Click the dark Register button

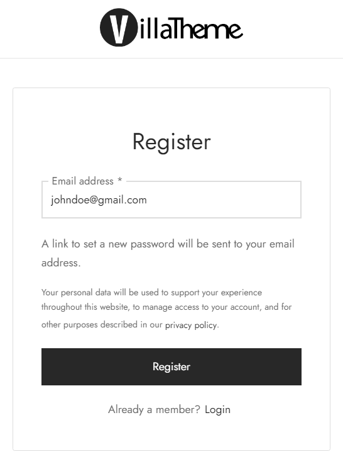pyautogui.click(x=171, y=366)
